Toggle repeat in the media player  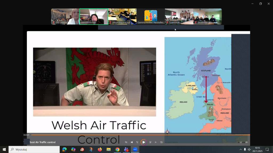[x=162, y=142]
